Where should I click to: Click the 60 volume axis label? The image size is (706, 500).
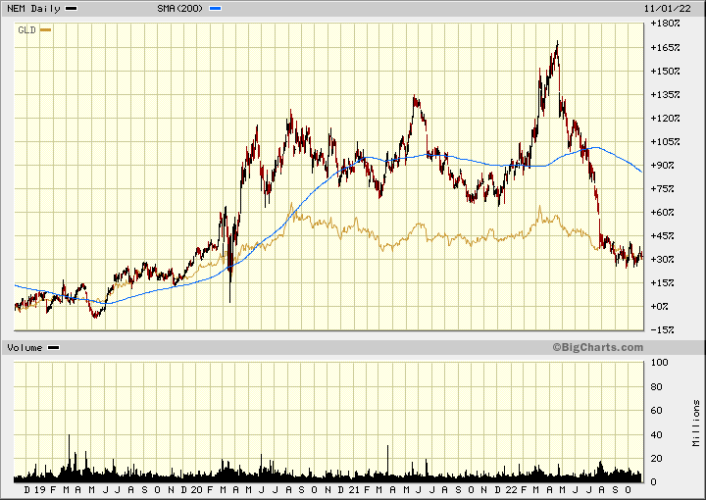657,411
